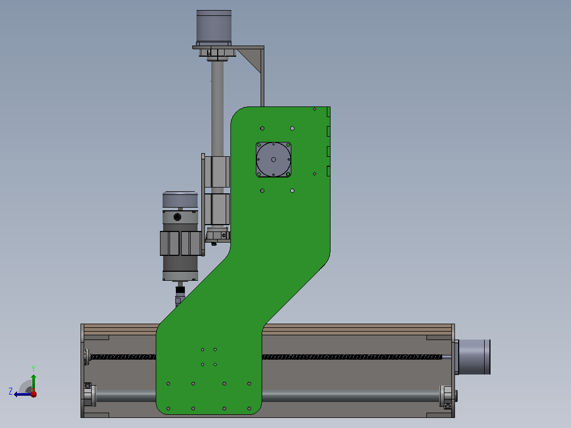Select the stepper motor at the right end of the base
The image size is (571, 428).
[474, 357]
